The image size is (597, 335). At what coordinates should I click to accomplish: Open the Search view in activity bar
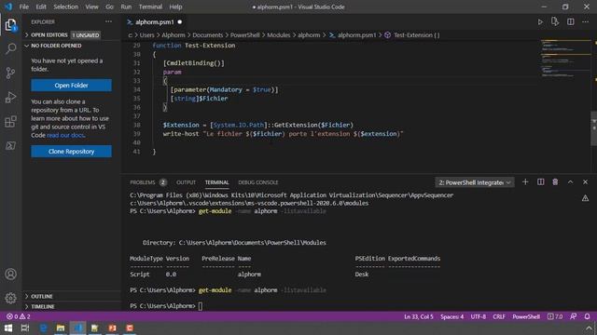click(x=10, y=48)
